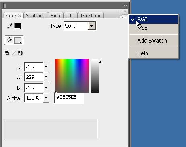Choose Add Swatch from the menu

pos(153,41)
